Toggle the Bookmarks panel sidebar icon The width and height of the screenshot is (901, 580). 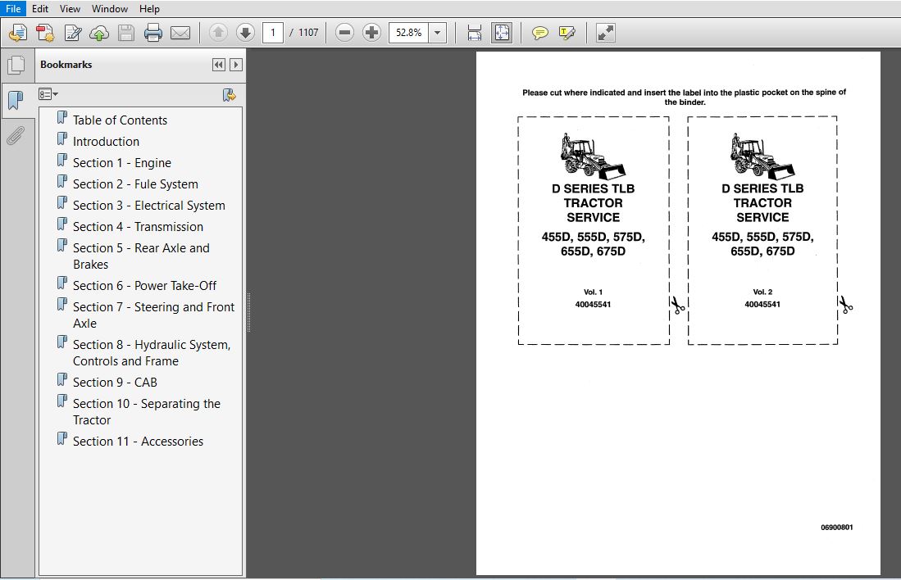(x=16, y=101)
